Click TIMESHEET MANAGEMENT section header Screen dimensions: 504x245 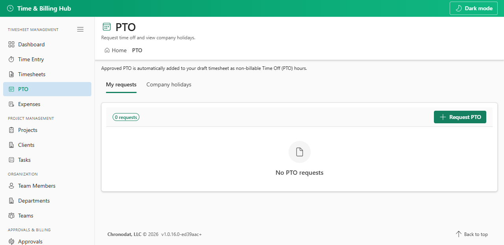pyautogui.click(x=33, y=29)
